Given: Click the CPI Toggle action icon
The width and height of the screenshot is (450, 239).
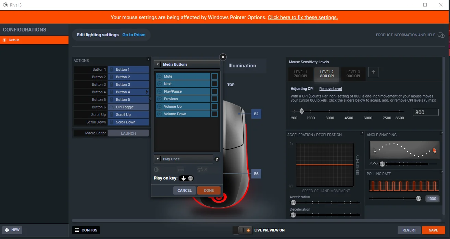Looking at the screenshot, I should click(112, 107).
